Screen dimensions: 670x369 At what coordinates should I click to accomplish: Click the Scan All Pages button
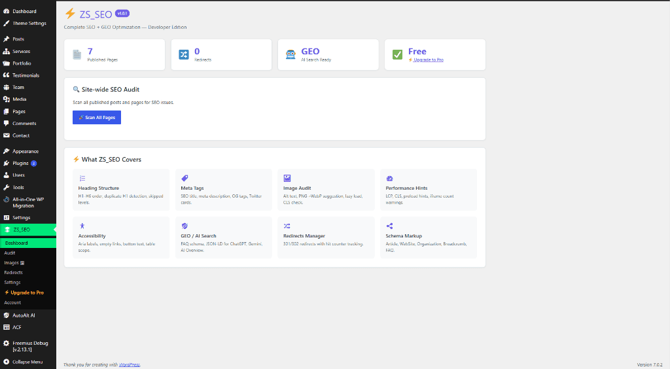coord(97,118)
